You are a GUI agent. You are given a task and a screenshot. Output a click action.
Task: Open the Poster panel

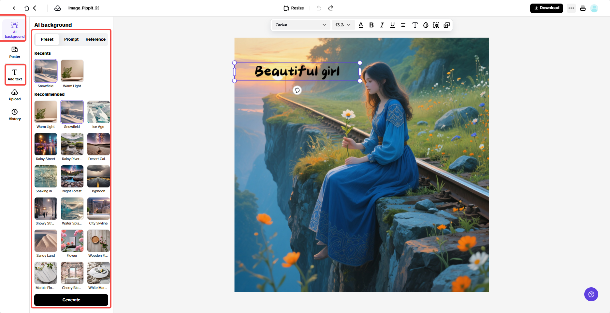tap(14, 52)
